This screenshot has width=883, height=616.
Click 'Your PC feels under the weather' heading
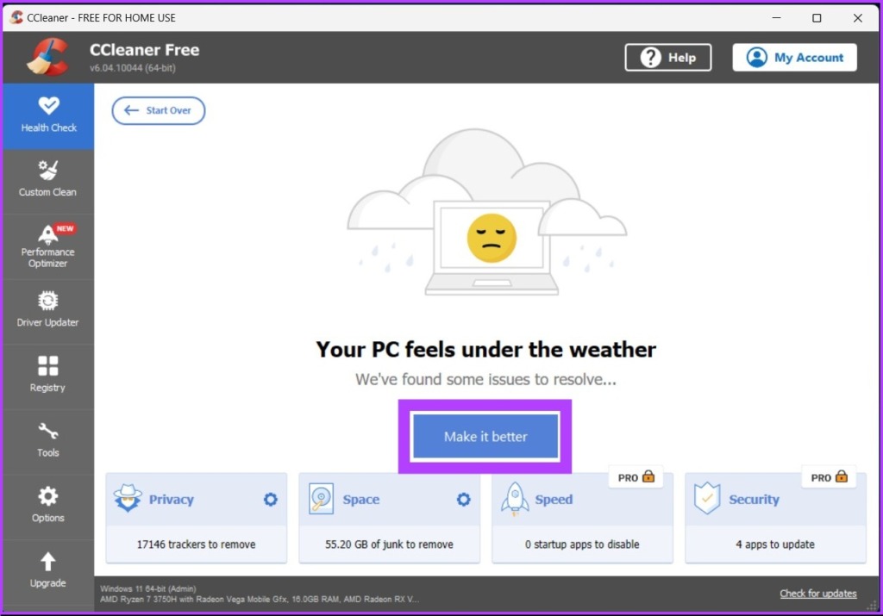point(485,349)
